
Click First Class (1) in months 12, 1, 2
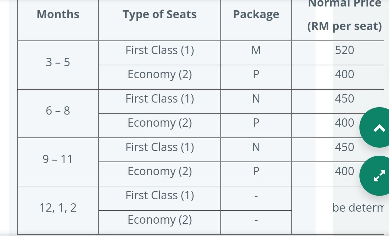click(x=160, y=196)
